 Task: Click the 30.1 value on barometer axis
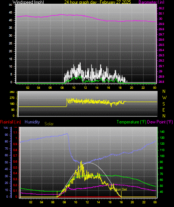pos(161,13)
